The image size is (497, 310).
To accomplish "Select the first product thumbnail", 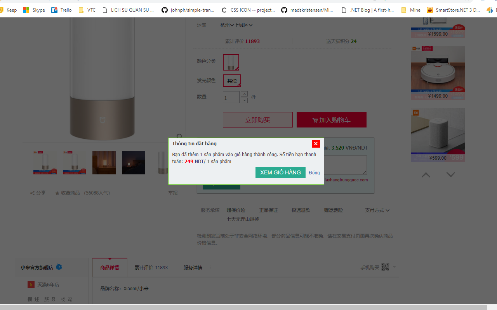I will 45,163.
